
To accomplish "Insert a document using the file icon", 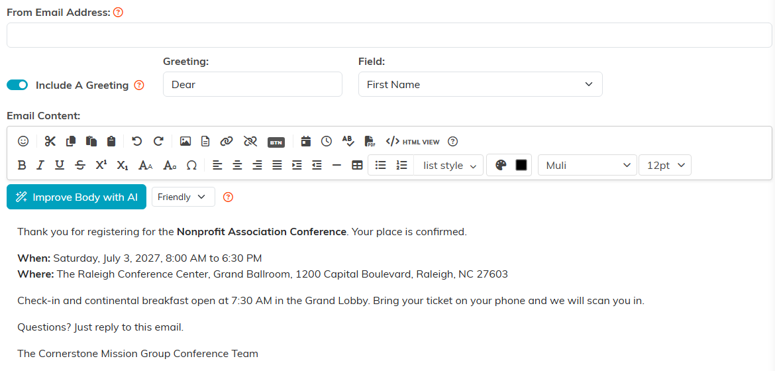I will (x=205, y=142).
